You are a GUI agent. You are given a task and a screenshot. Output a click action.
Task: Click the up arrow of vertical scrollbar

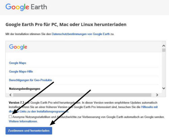point(164,46)
